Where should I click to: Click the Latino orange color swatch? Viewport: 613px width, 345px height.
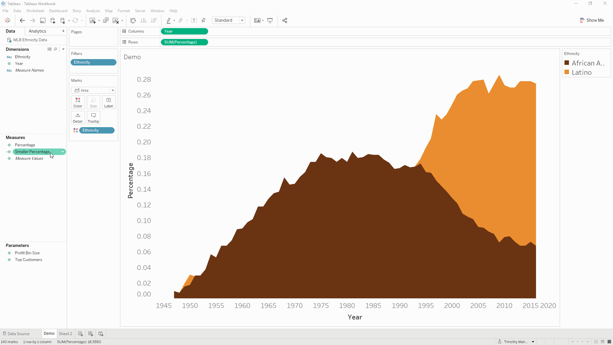(567, 72)
